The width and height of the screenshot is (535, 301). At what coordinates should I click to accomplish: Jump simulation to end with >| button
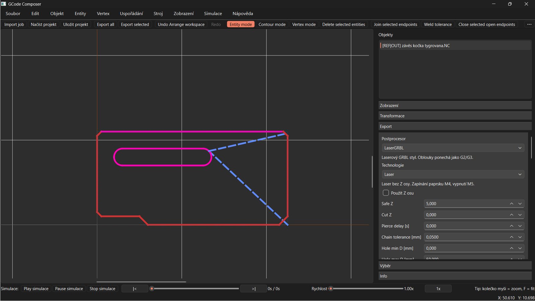253,289
